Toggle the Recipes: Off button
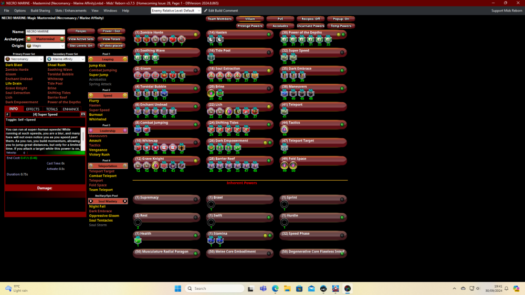525x295 pixels. [x=310, y=19]
